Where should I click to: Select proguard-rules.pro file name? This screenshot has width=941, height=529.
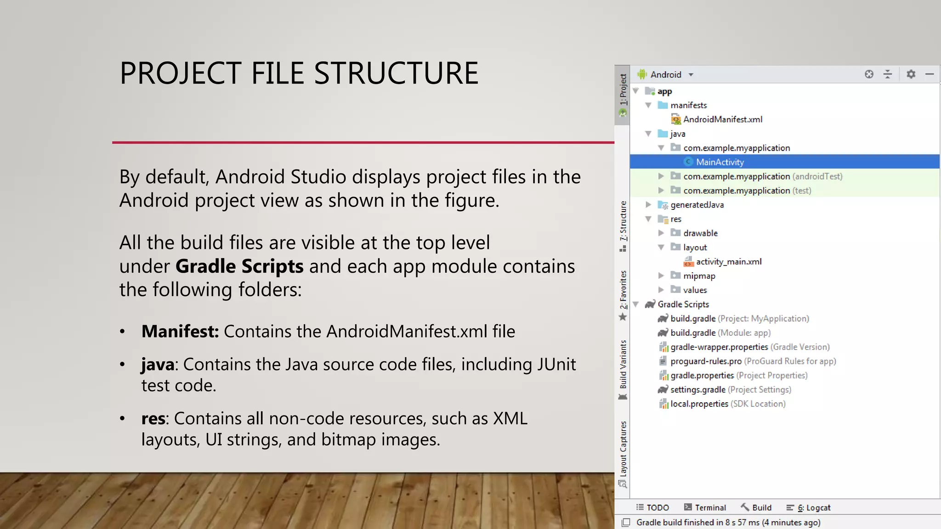(706, 361)
